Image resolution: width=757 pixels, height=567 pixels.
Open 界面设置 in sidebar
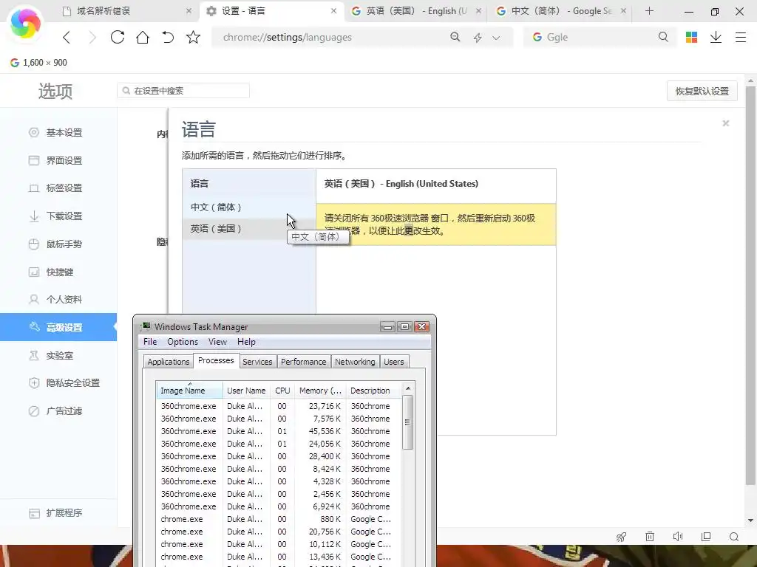tap(58, 160)
